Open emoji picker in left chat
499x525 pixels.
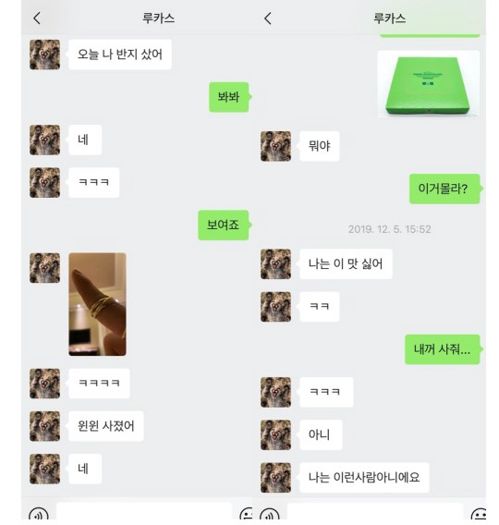tap(247, 514)
